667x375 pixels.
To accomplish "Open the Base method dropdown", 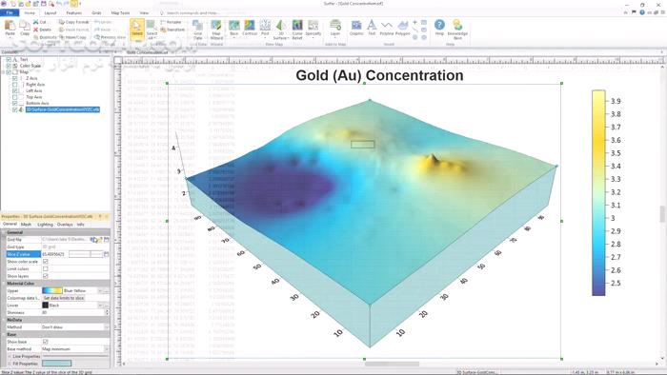I will coord(107,348).
